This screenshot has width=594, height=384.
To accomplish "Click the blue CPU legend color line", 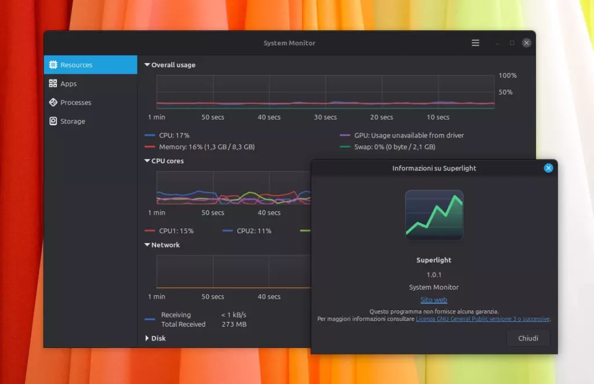I will point(150,135).
